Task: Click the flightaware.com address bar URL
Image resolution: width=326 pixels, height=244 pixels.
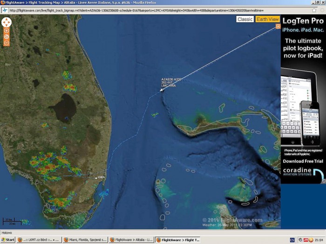Action: click(x=136, y=10)
